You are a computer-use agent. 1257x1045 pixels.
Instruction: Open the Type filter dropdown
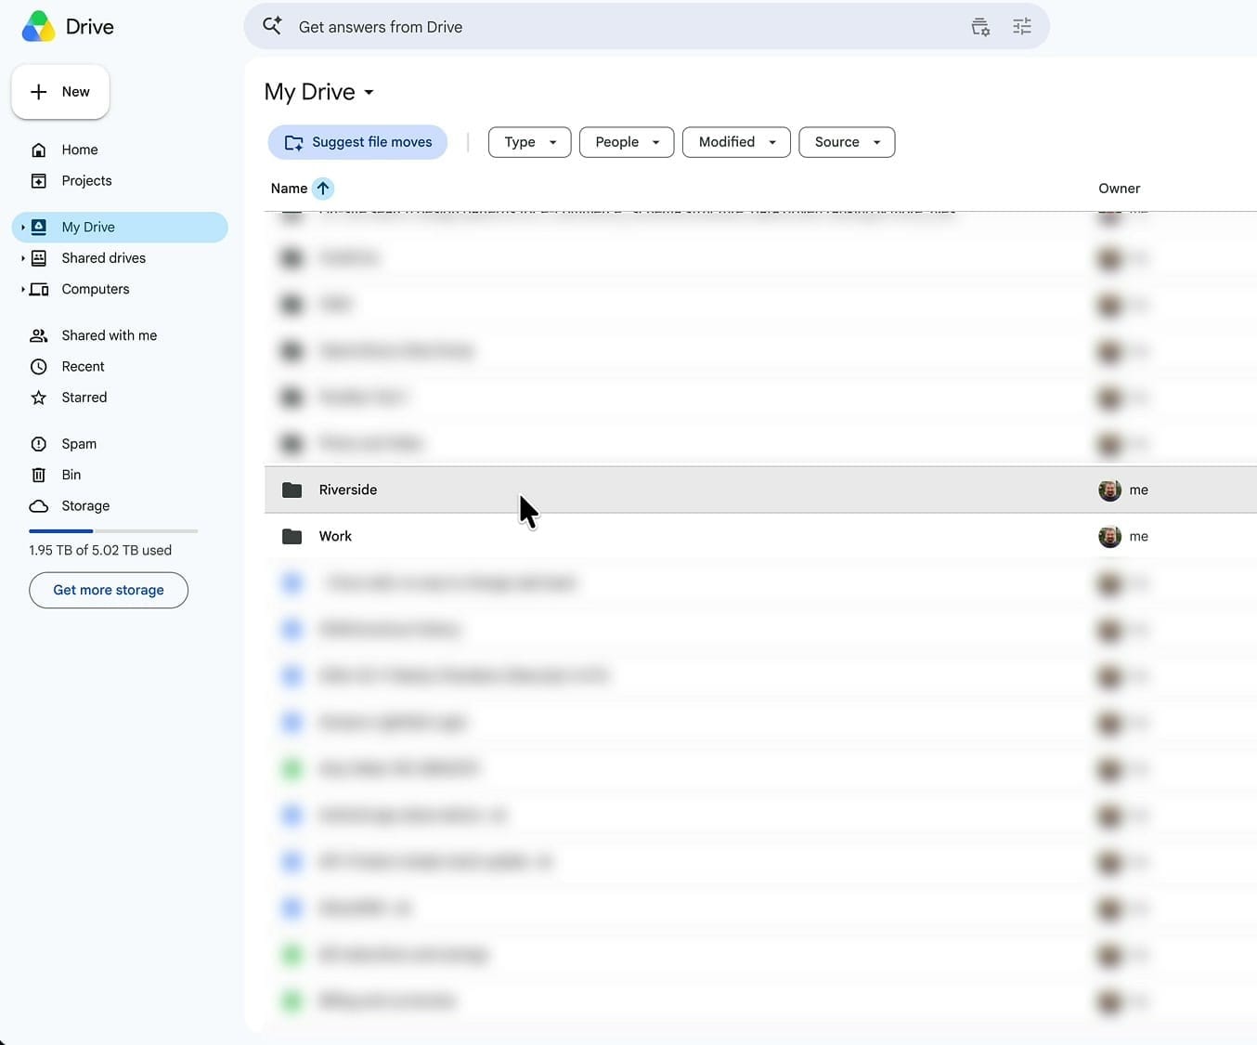pyautogui.click(x=529, y=142)
